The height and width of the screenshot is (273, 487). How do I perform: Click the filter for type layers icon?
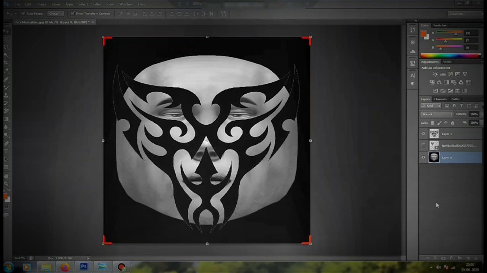tap(462, 106)
